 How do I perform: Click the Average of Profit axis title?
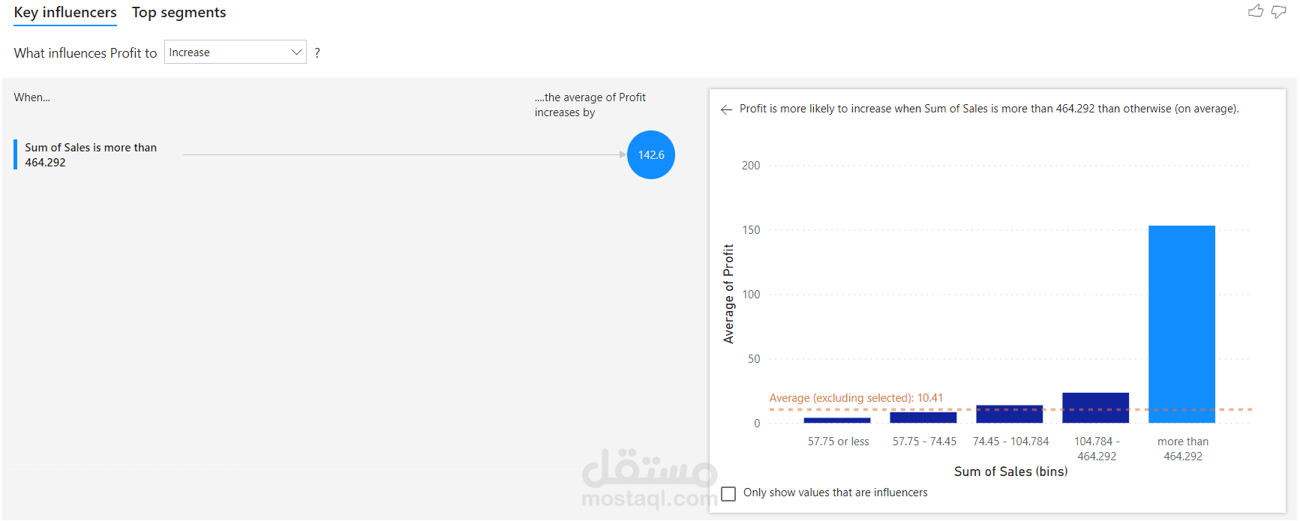728,294
